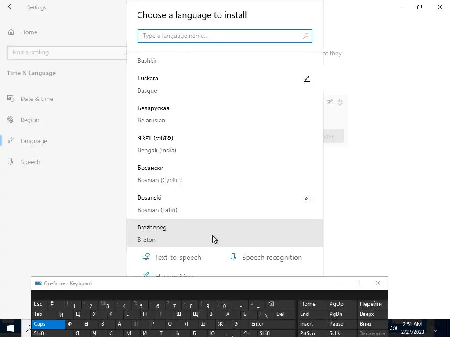This screenshot has width=450, height=337.
Task: Click the Speech recognition microphone icon
Action: [x=233, y=257]
